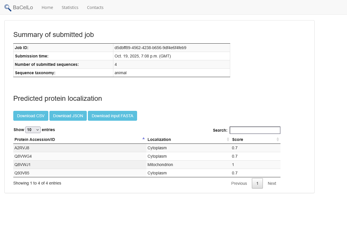347x231 pixels.
Task: Click the Download CSV button
Action: tap(31, 115)
